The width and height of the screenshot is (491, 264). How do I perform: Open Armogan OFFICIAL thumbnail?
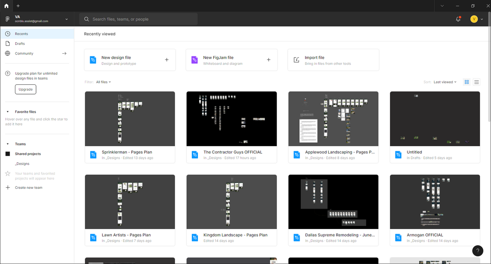[435, 202]
